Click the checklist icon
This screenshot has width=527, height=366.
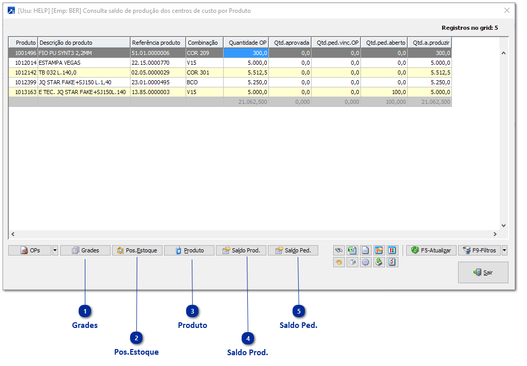click(x=392, y=262)
